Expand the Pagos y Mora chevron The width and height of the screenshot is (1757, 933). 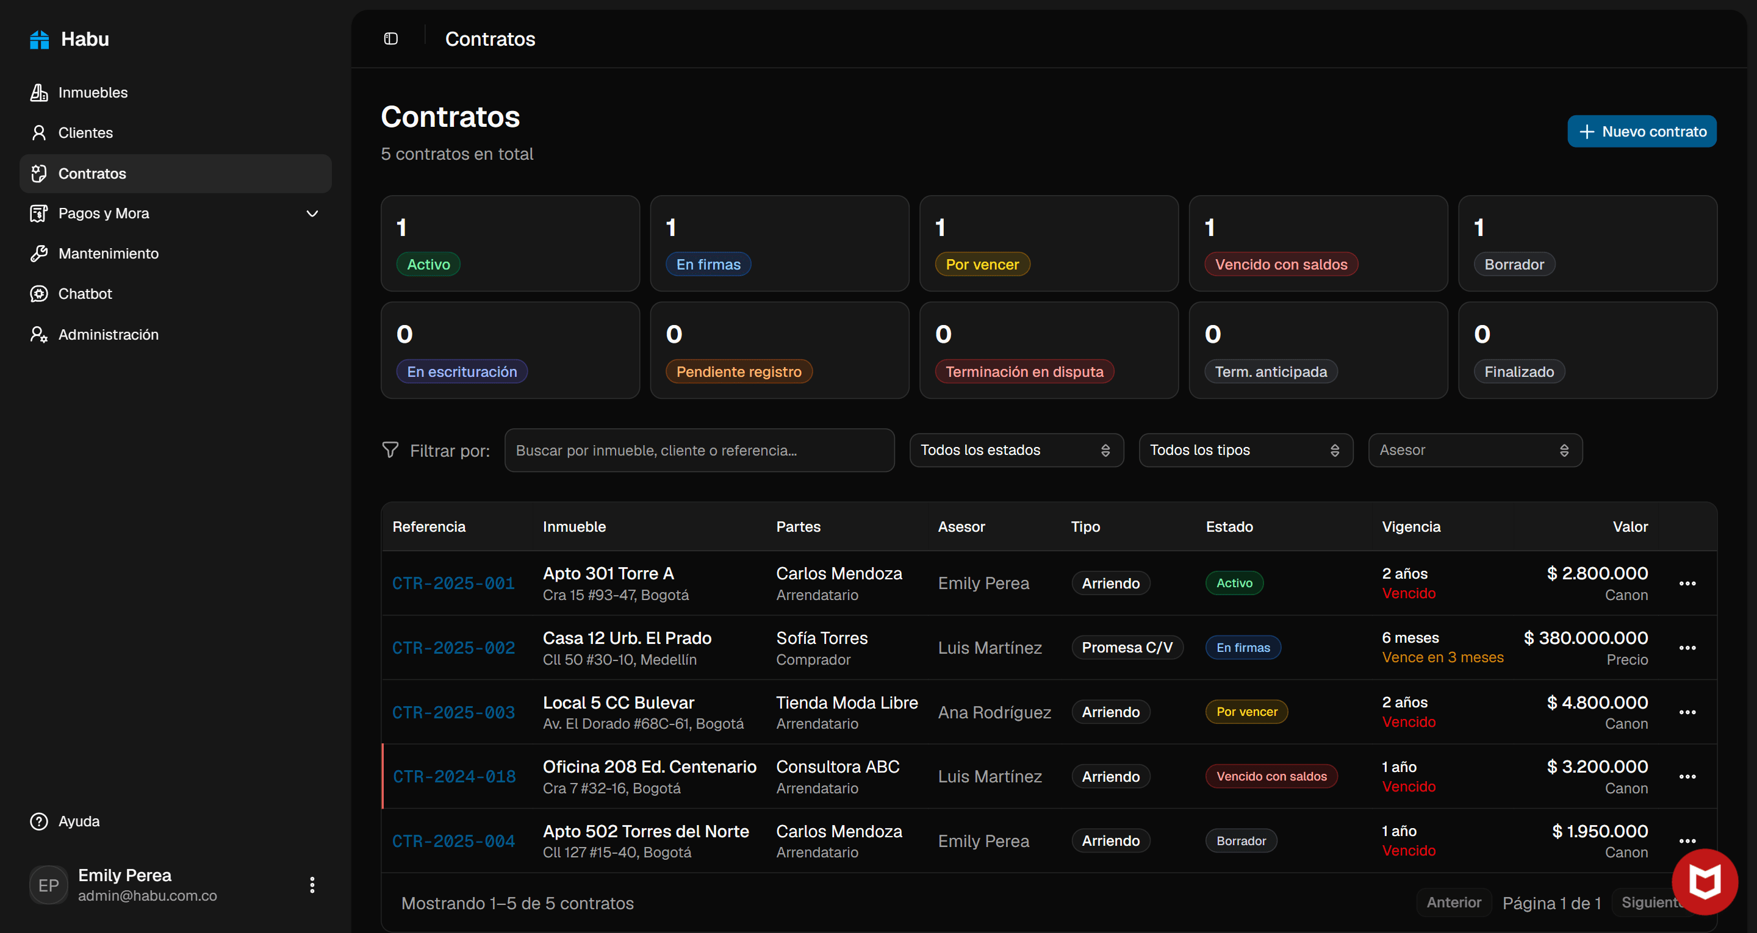click(x=312, y=213)
